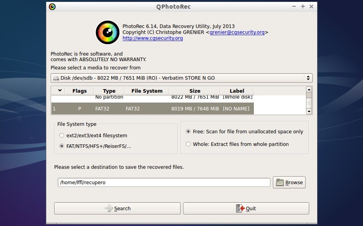Click the Quit button
Viewport: 363px width, 226px height.
(246, 209)
